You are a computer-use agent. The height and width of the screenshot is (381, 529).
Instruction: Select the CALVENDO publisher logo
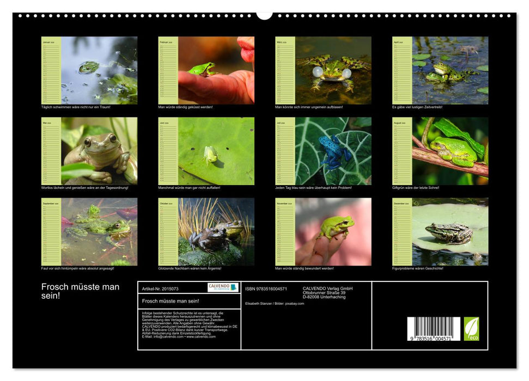click(x=223, y=287)
